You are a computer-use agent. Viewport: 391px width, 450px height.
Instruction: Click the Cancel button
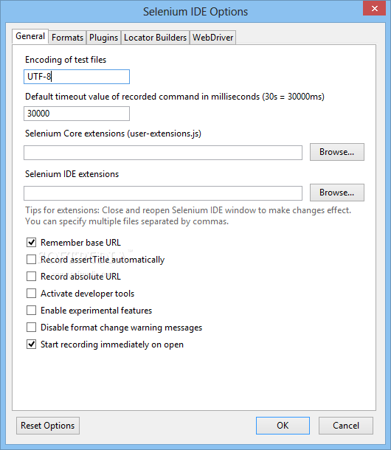pyautogui.click(x=346, y=426)
